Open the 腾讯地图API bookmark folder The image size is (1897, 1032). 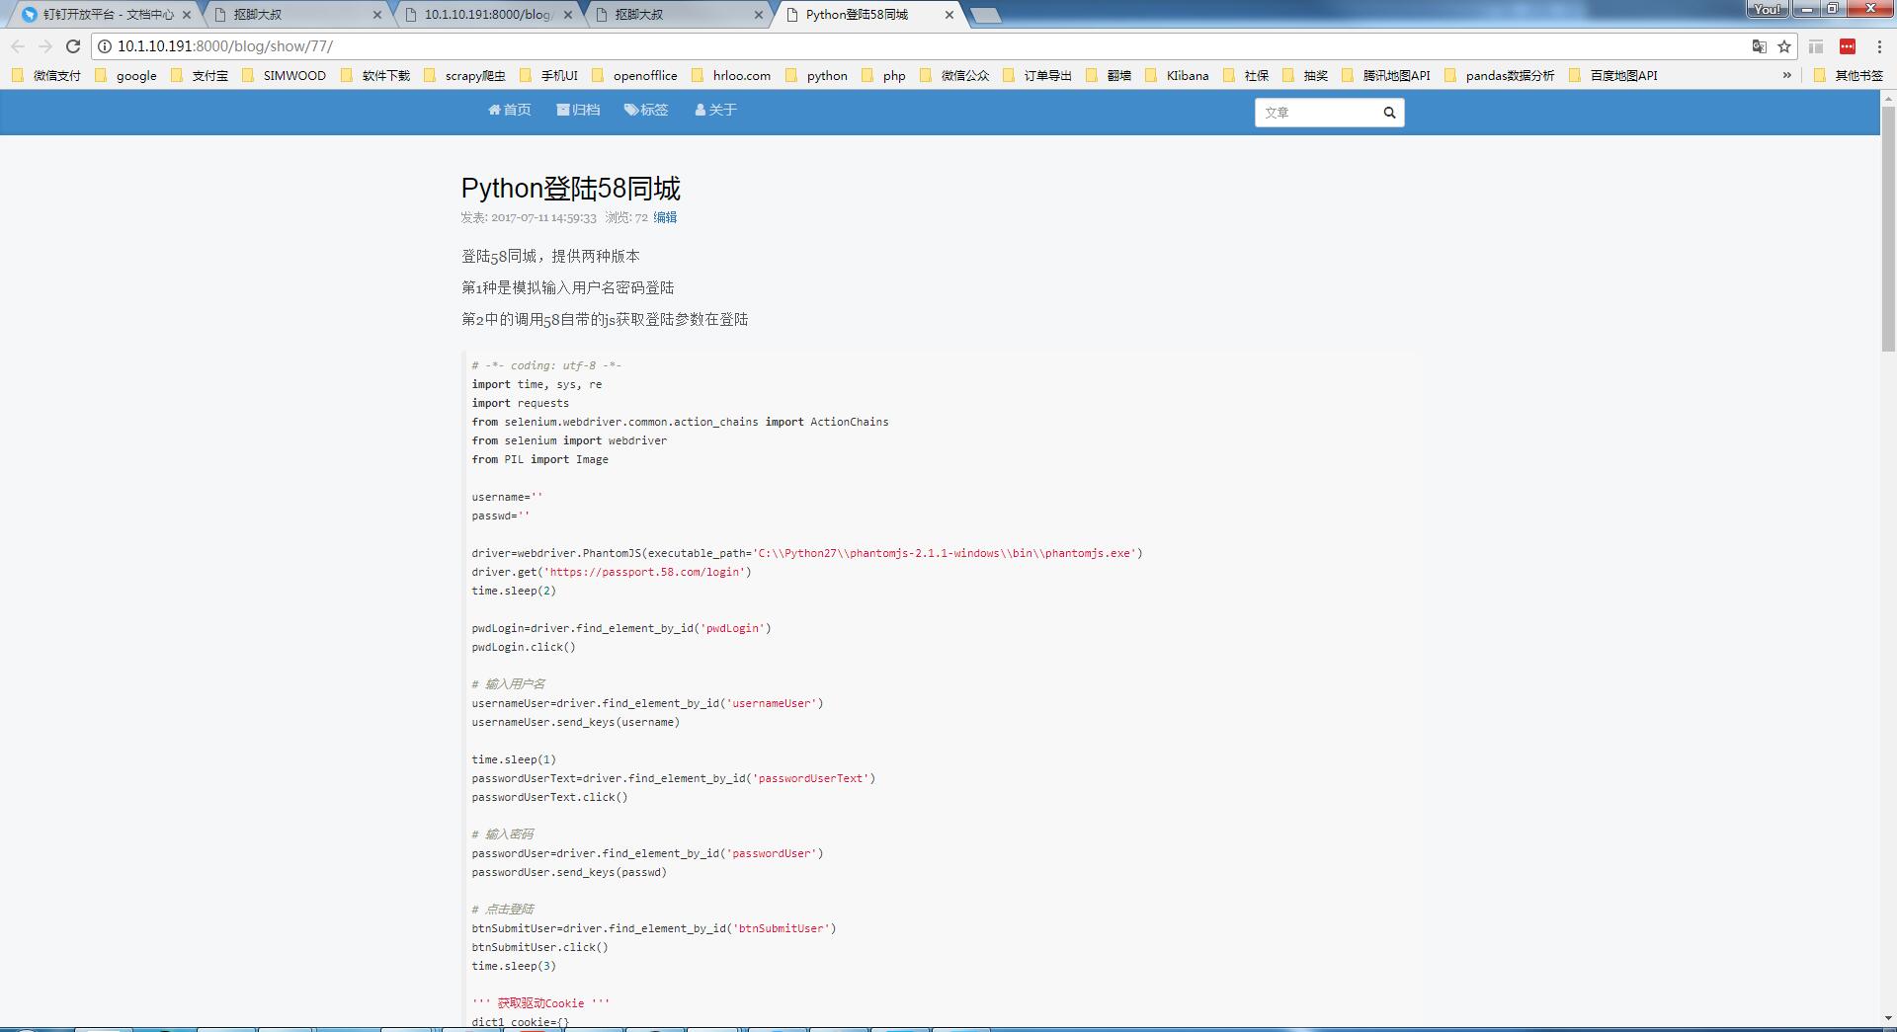[x=1386, y=75]
